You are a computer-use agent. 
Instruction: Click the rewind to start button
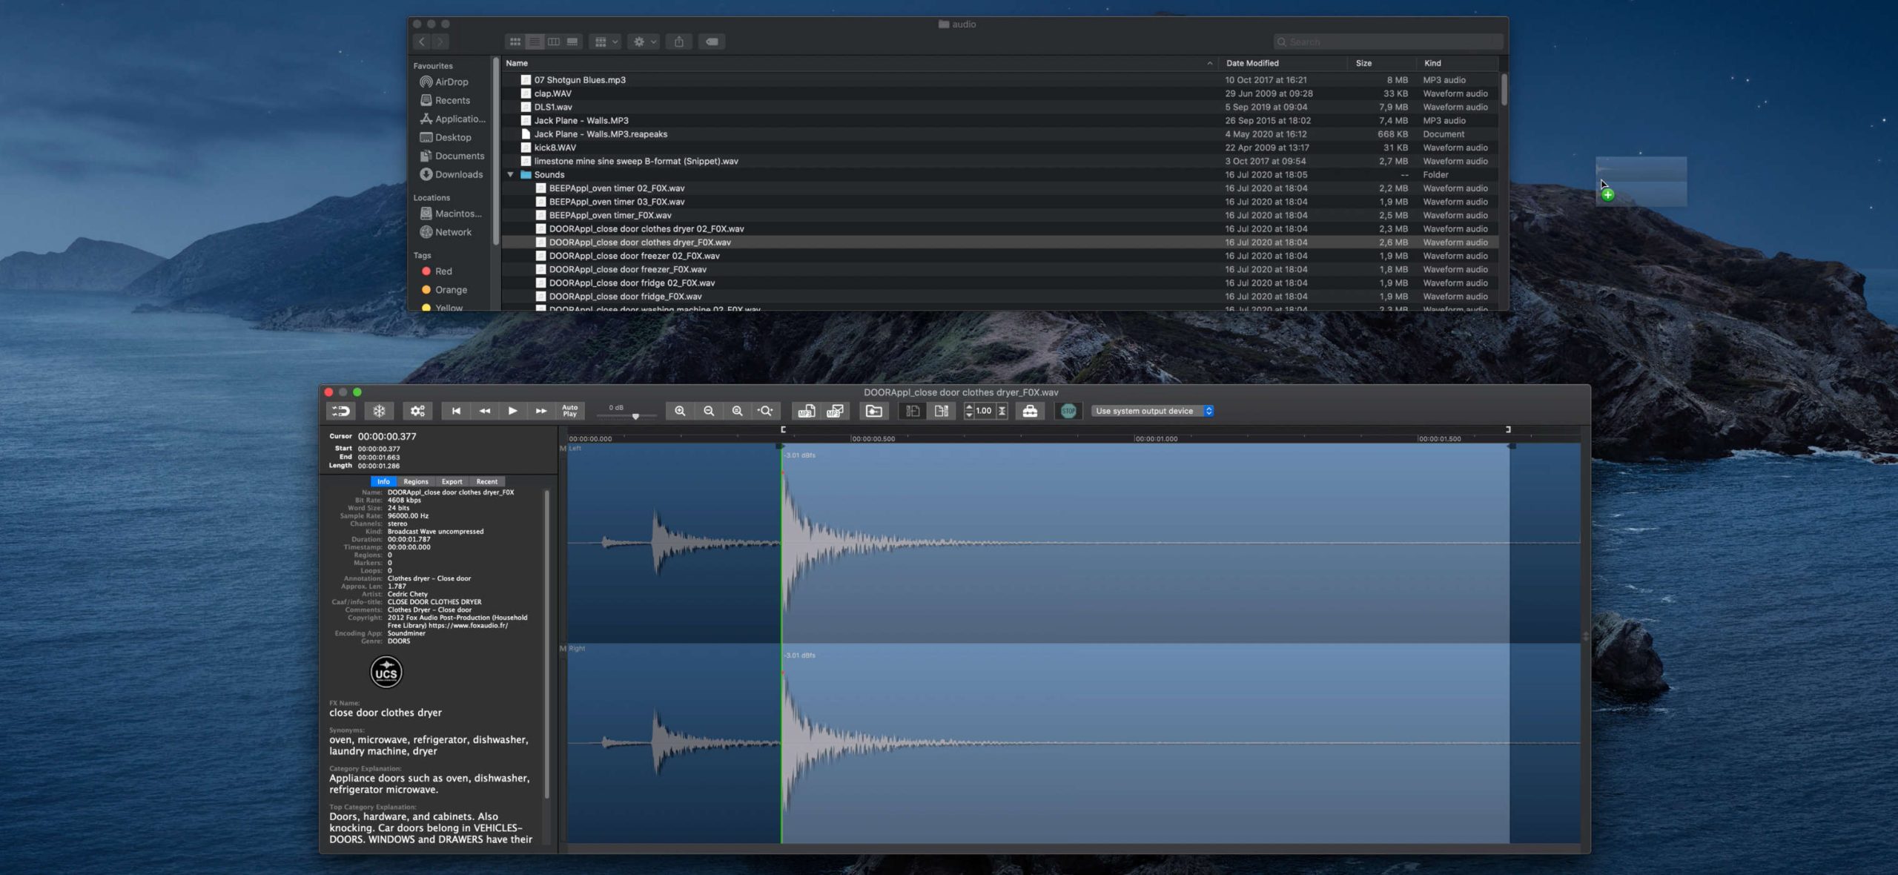coord(457,410)
